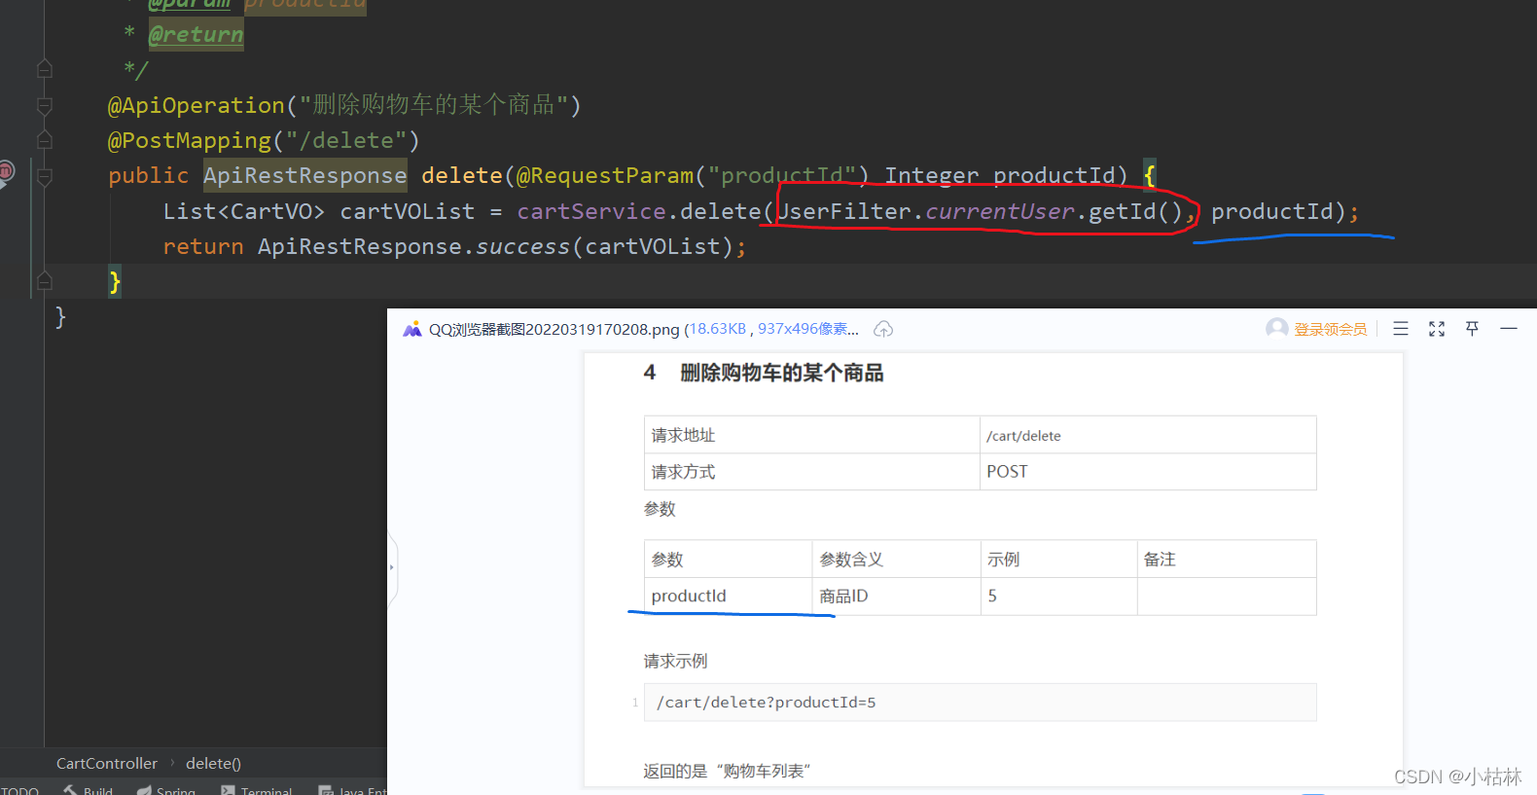Click the 请求方式 table cell
The width and height of the screenshot is (1537, 795).
click(x=812, y=472)
